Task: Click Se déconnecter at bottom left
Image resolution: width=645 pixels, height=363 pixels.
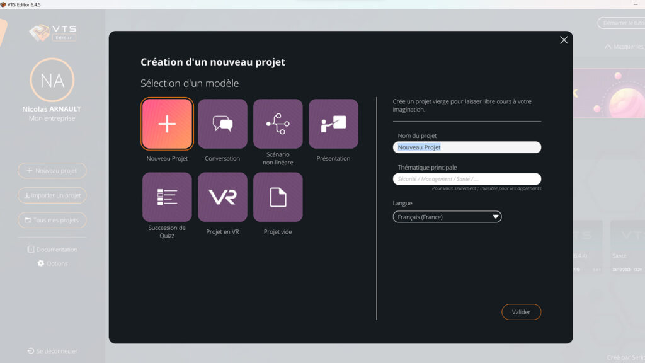Action: point(52,351)
